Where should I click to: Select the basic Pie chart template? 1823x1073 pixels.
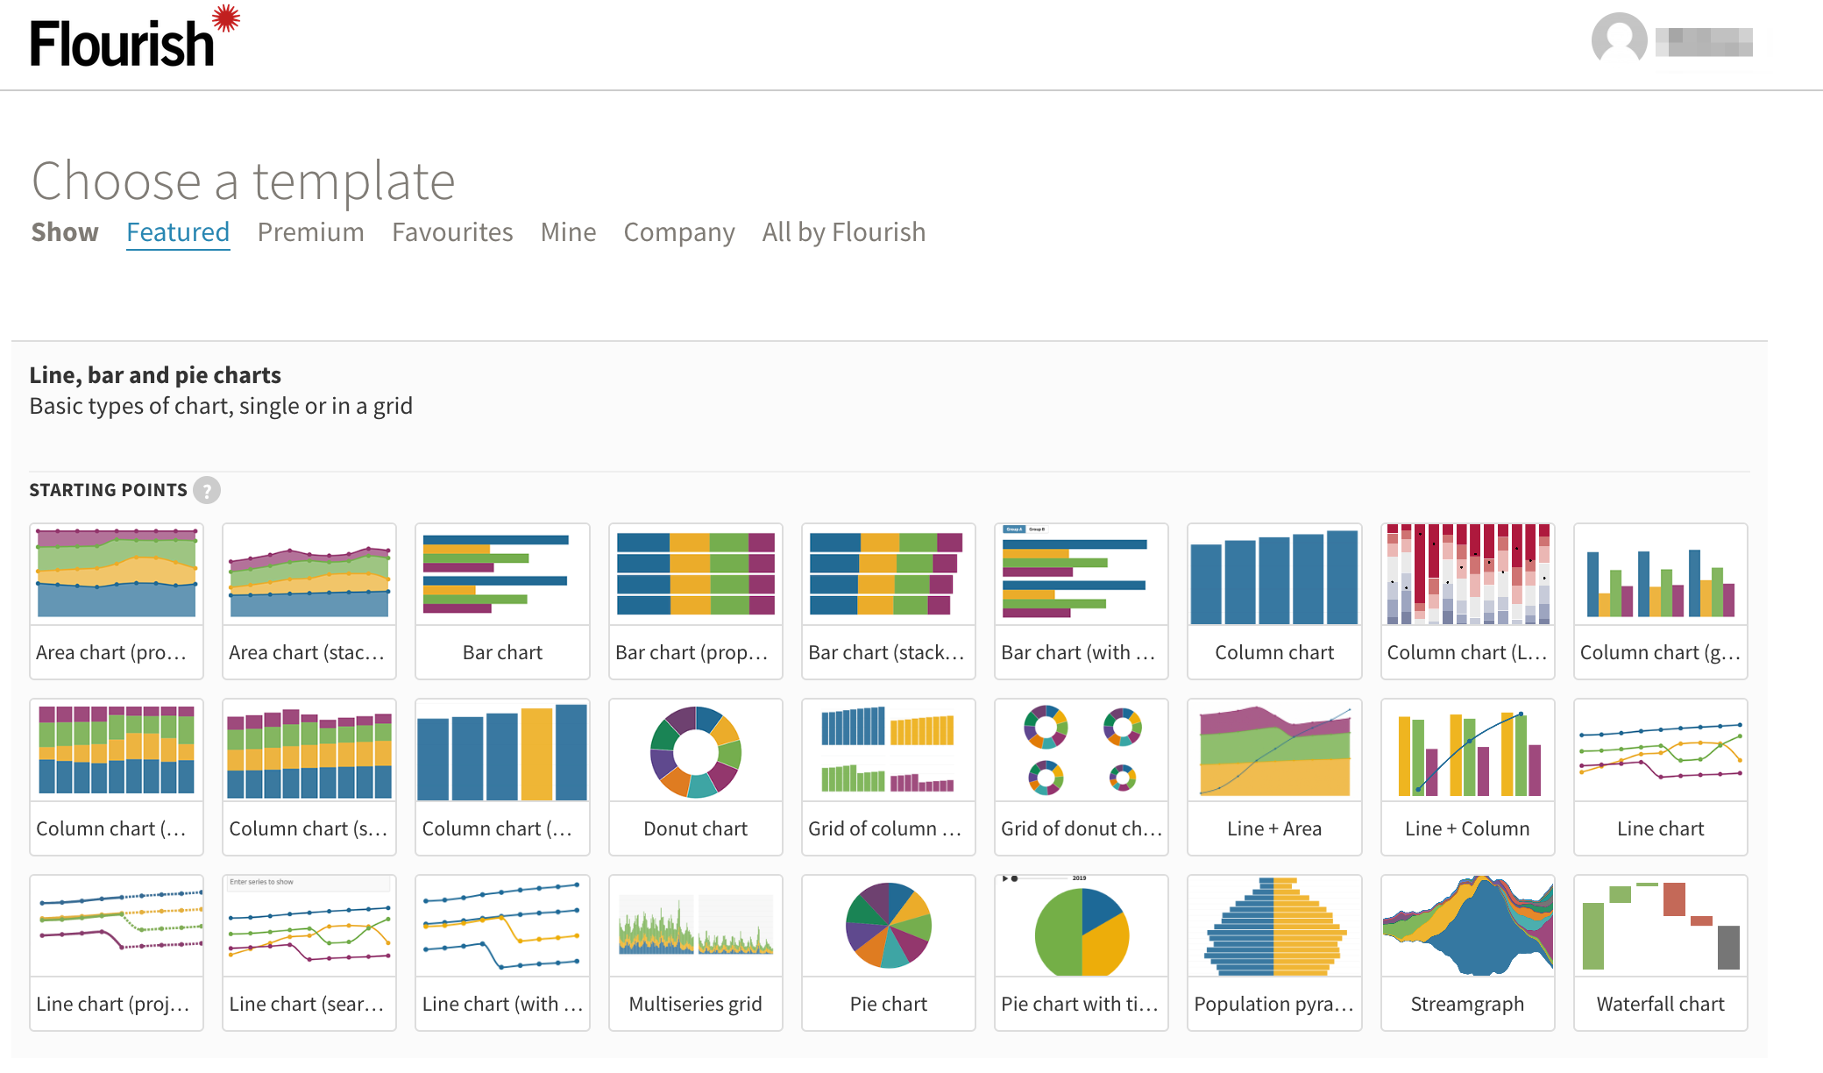(889, 953)
